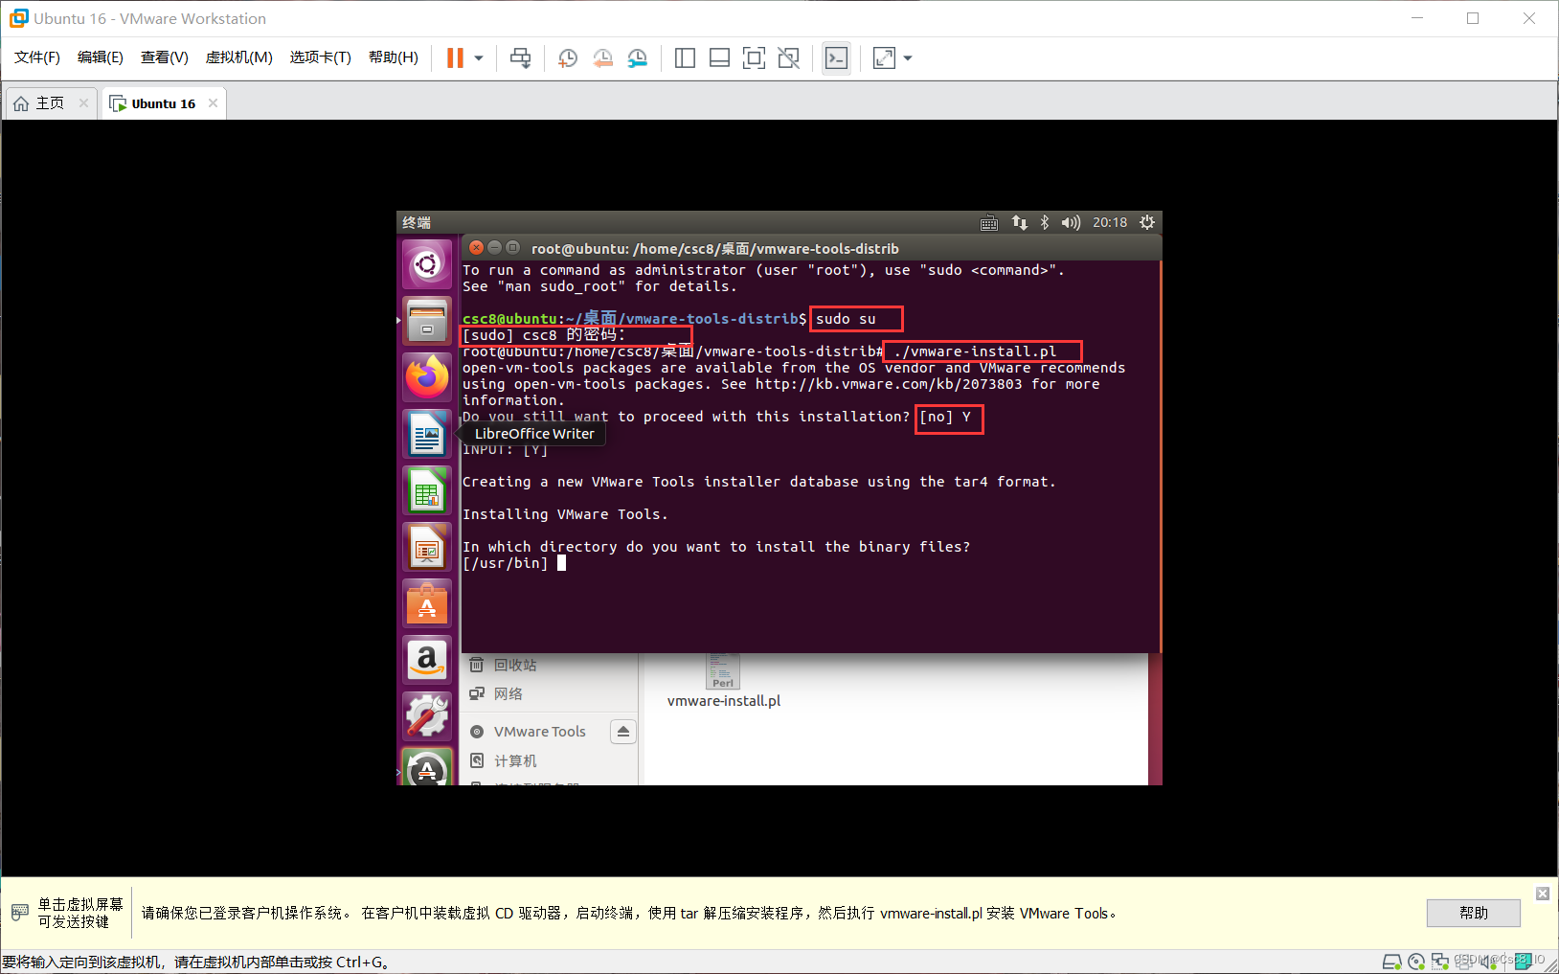This screenshot has width=1559, height=974.
Task: Minimize the terminal window
Action: (x=494, y=247)
